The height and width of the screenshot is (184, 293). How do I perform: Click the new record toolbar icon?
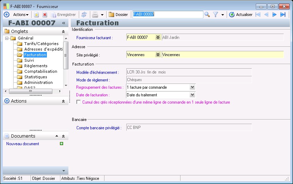36,15
